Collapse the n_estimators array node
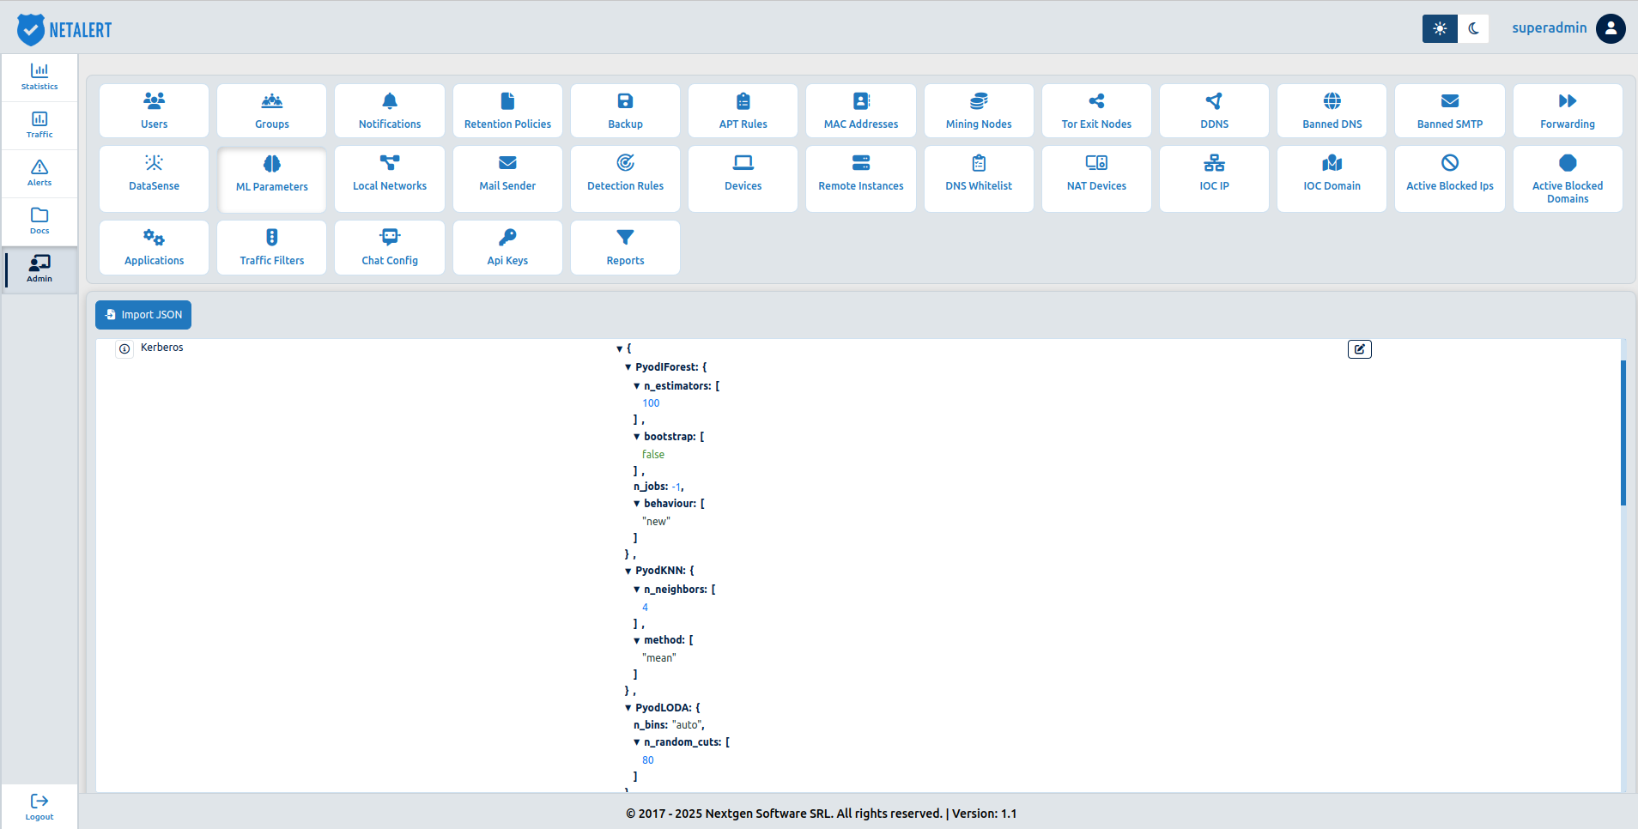1638x829 pixels. pyautogui.click(x=636, y=386)
